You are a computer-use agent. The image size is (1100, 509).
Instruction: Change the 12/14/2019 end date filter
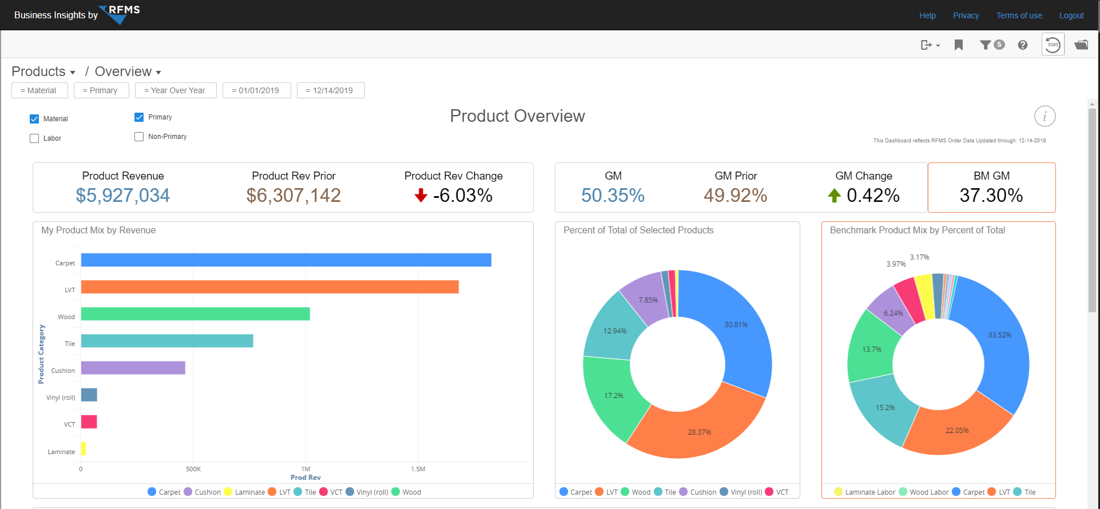tap(331, 90)
